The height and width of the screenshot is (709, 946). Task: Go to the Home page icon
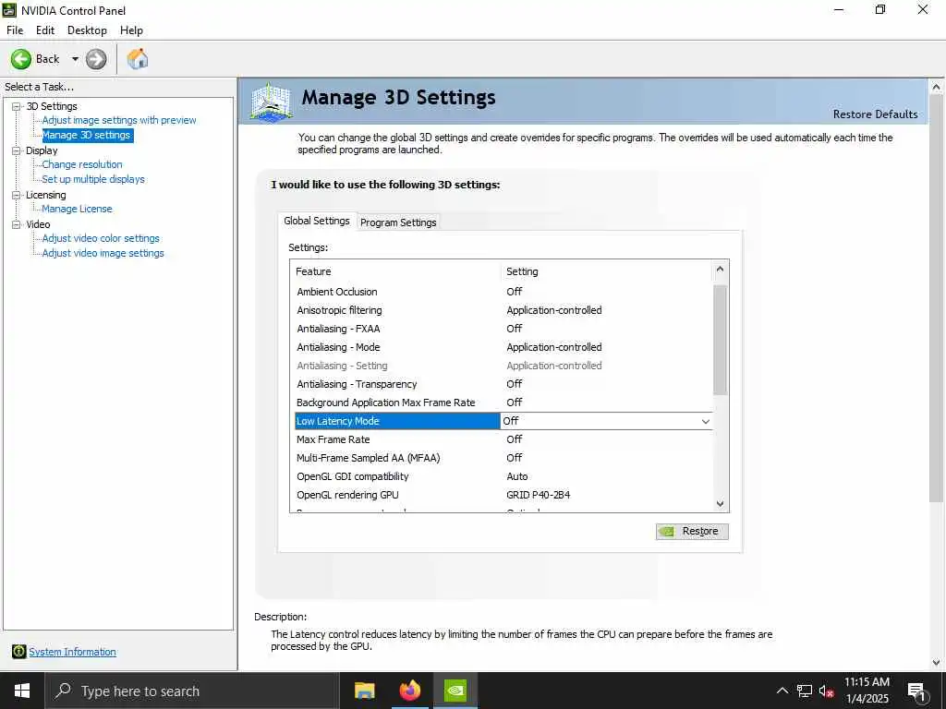click(138, 59)
